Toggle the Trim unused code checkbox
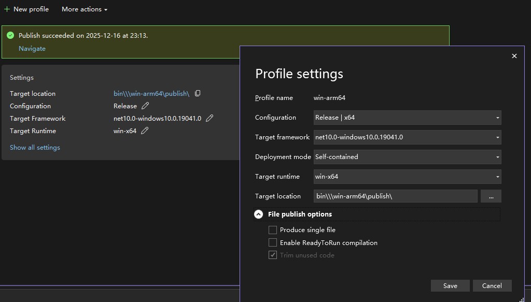 273,255
